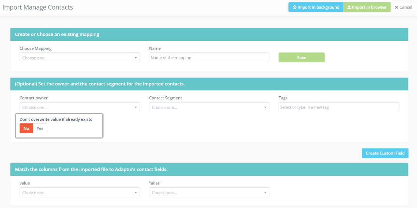This screenshot has height=208, width=417.
Task: Click the Match the columns section header
Action: pos(91,169)
